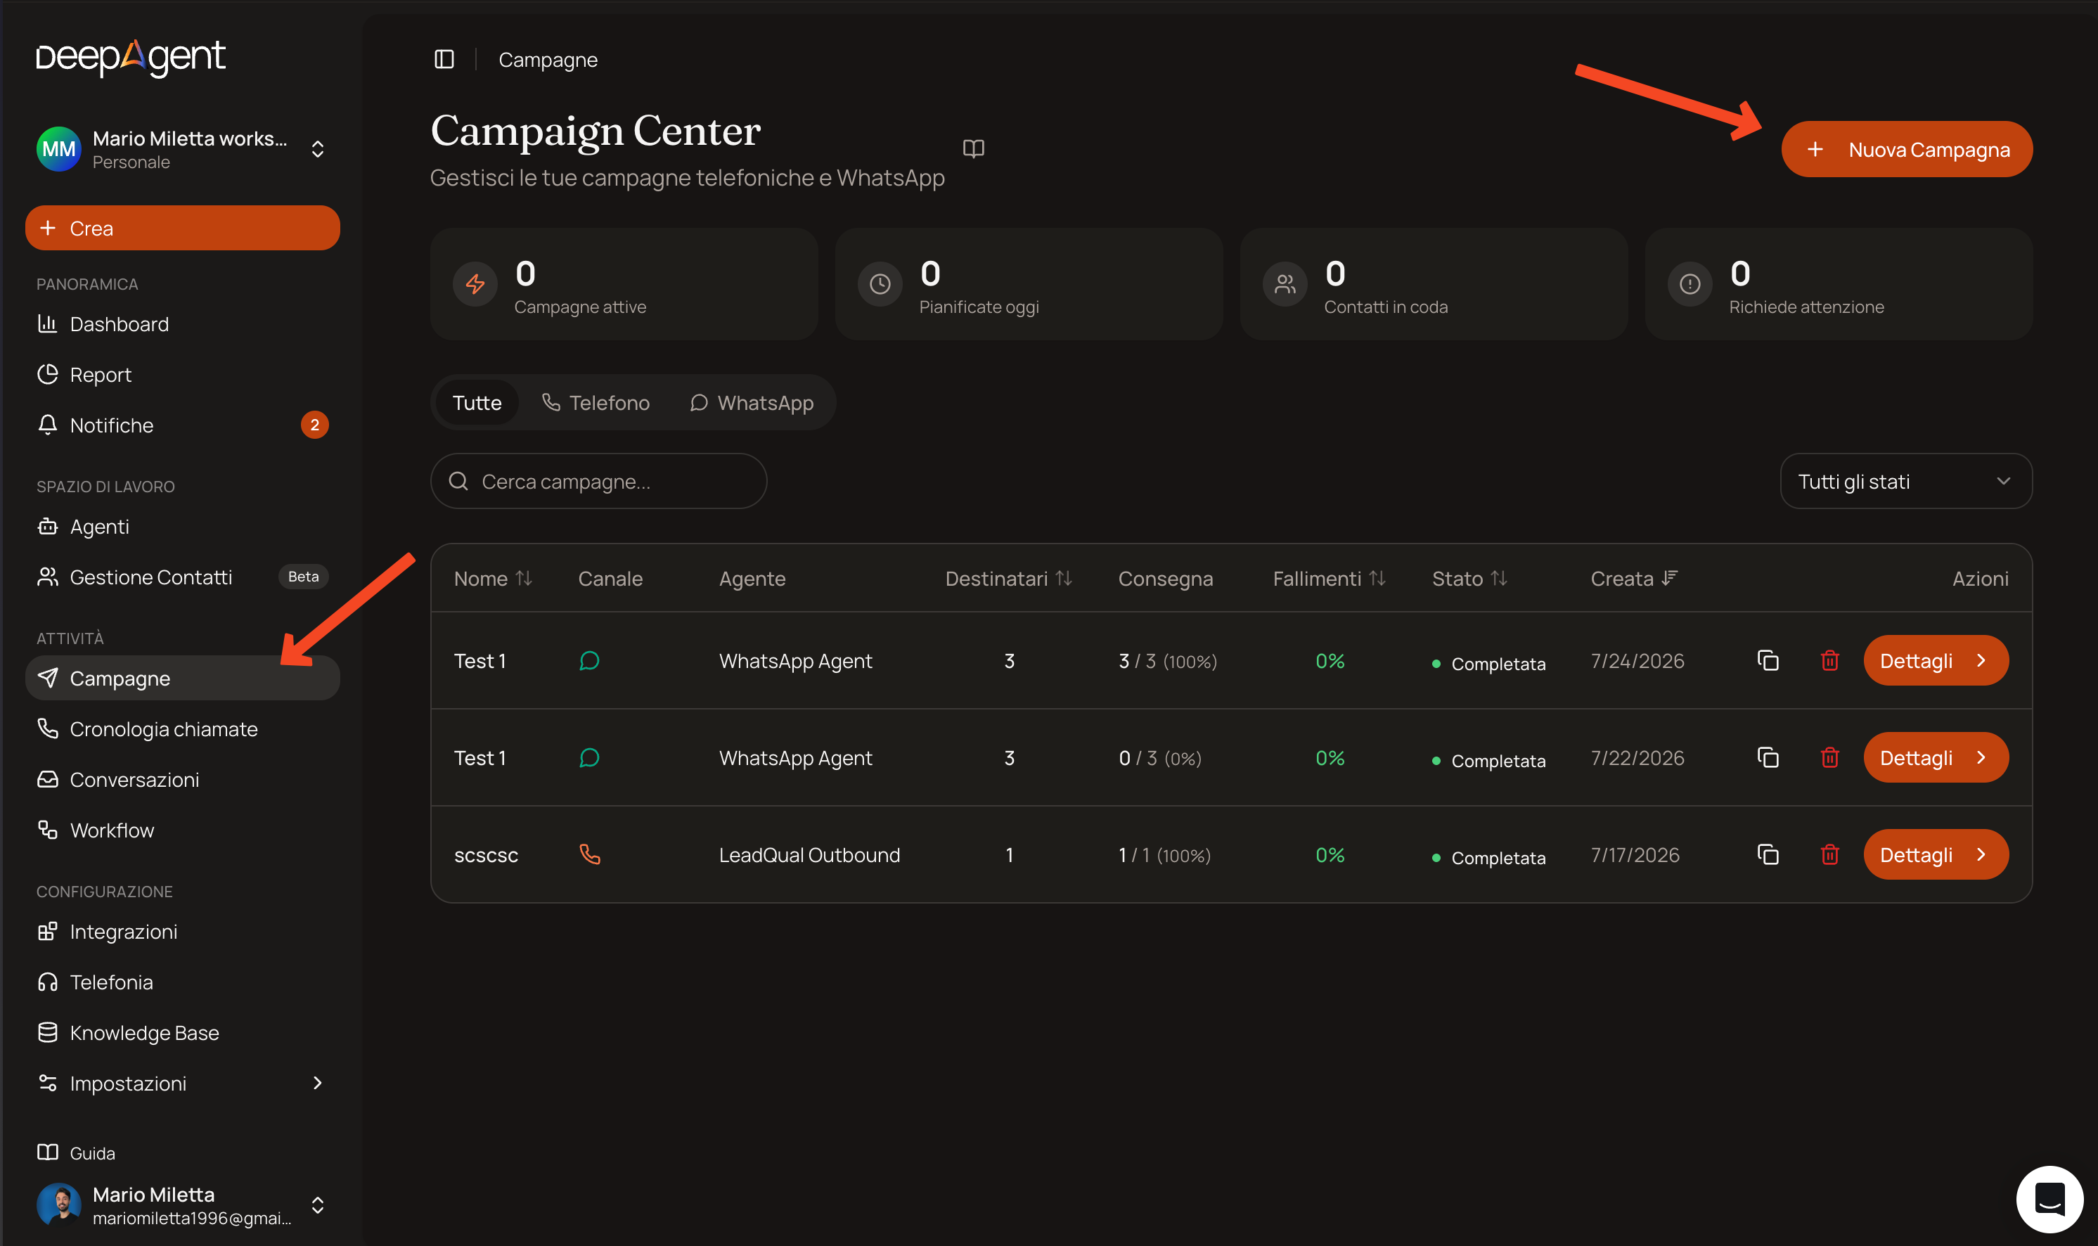Sort the table by Nome column
2098x1246 pixels.
[x=493, y=579]
